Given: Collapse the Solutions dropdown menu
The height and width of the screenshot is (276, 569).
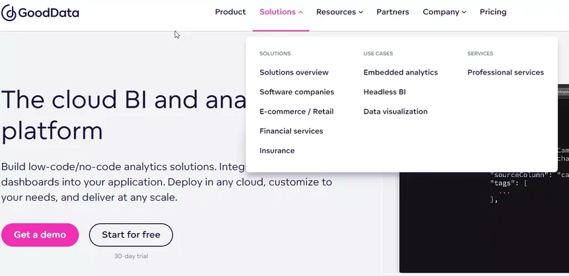Looking at the screenshot, I should (281, 12).
